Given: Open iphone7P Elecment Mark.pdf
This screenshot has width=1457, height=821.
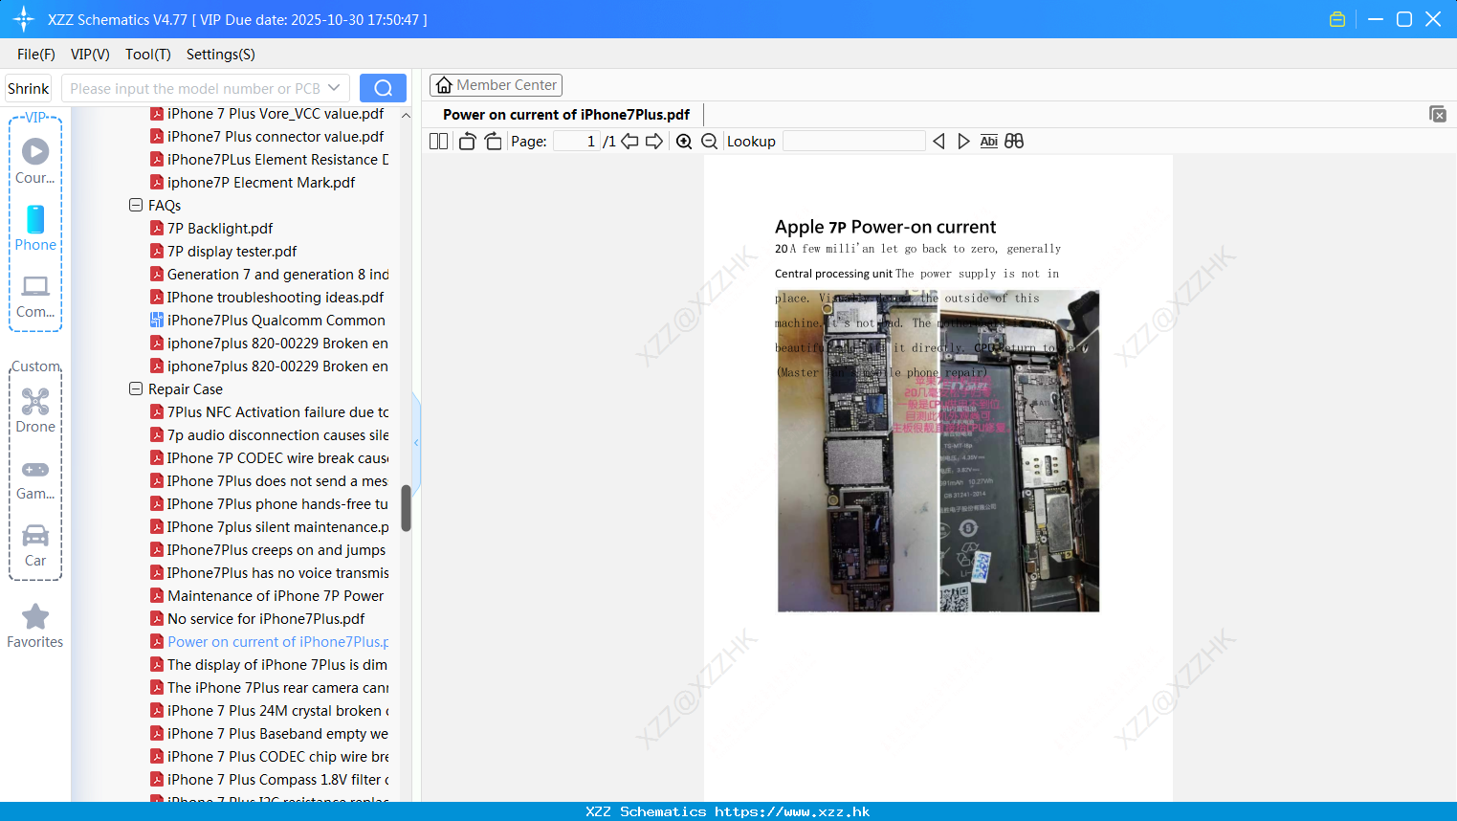Looking at the screenshot, I should click(261, 182).
